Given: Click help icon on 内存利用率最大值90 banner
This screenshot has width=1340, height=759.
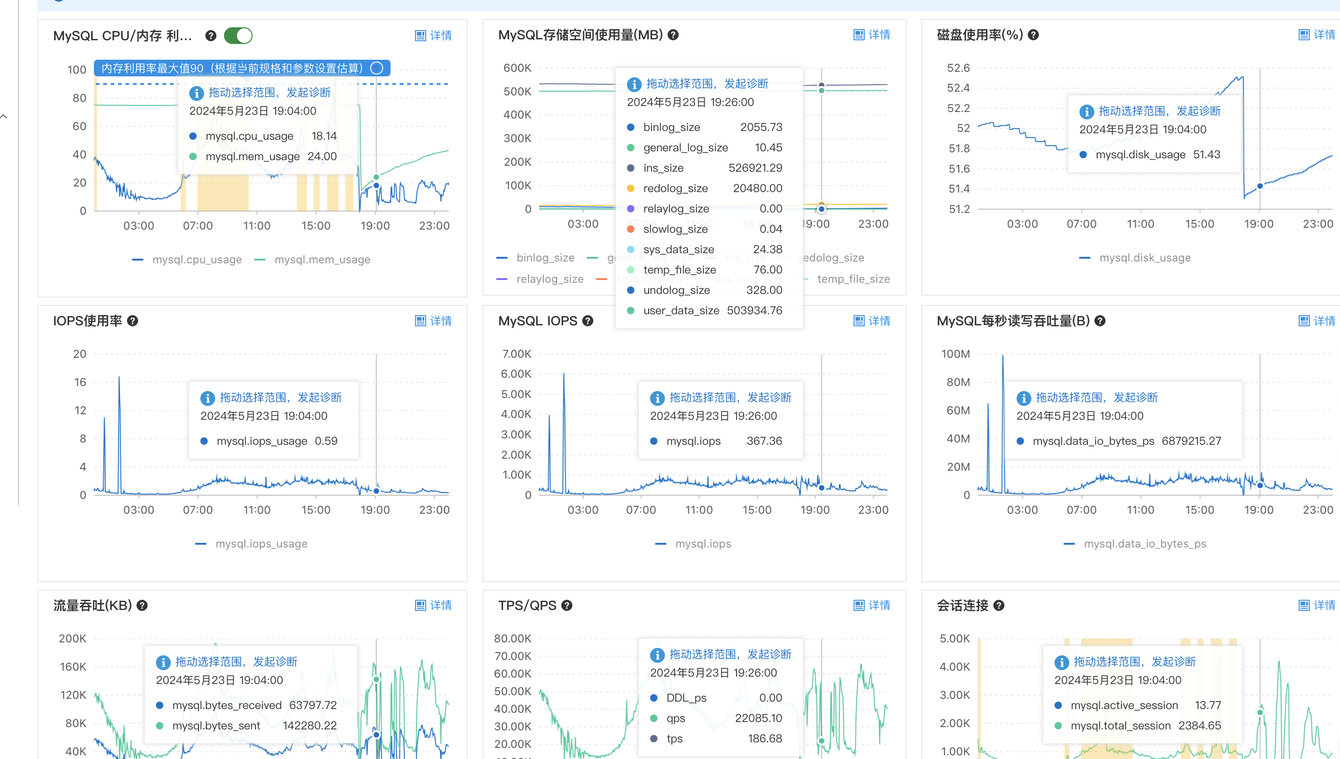Looking at the screenshot, I should click(x=376, y=68).
